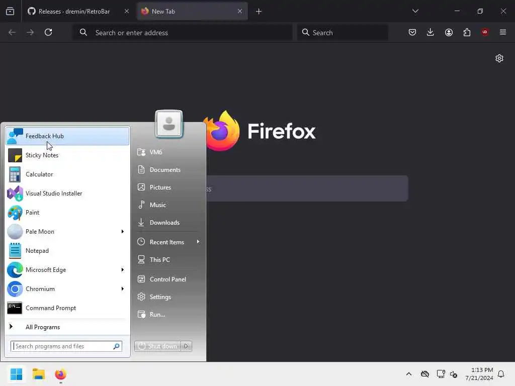This screenshot has width=515, height=386.
Task: Expand Pale Moon jump list arrow
Action: [x=123, y=231]
